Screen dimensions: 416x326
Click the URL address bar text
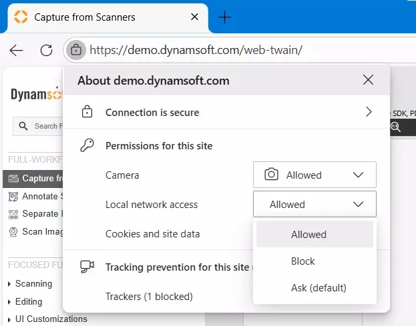tap(196, 50)
